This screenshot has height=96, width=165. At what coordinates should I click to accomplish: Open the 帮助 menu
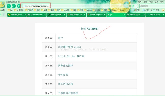click(162, 2)
